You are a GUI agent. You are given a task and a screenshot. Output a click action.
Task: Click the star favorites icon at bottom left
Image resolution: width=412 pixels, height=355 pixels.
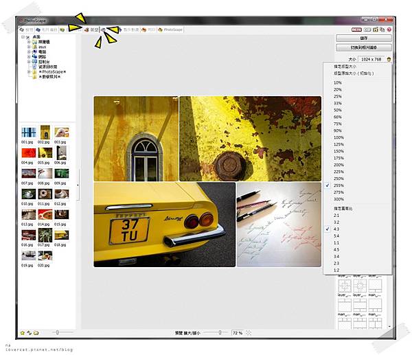22,332
